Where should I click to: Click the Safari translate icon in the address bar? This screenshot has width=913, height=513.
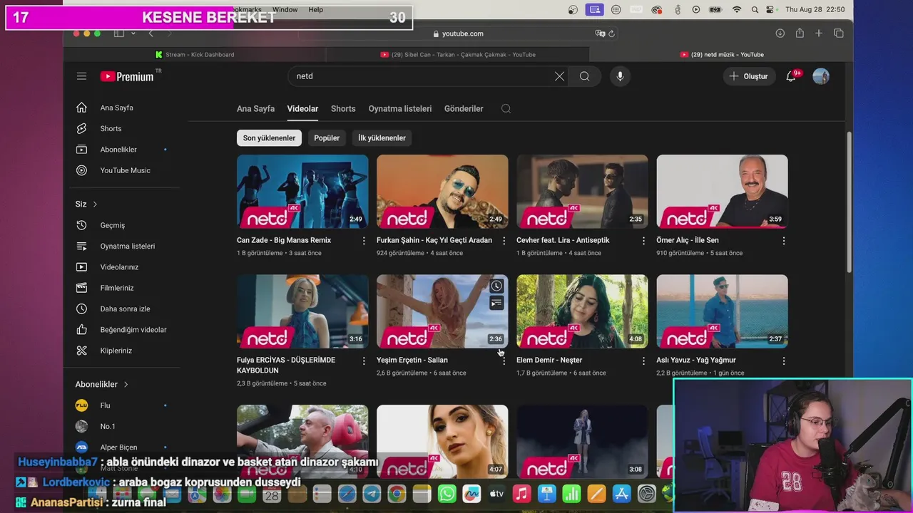[600, 33]
